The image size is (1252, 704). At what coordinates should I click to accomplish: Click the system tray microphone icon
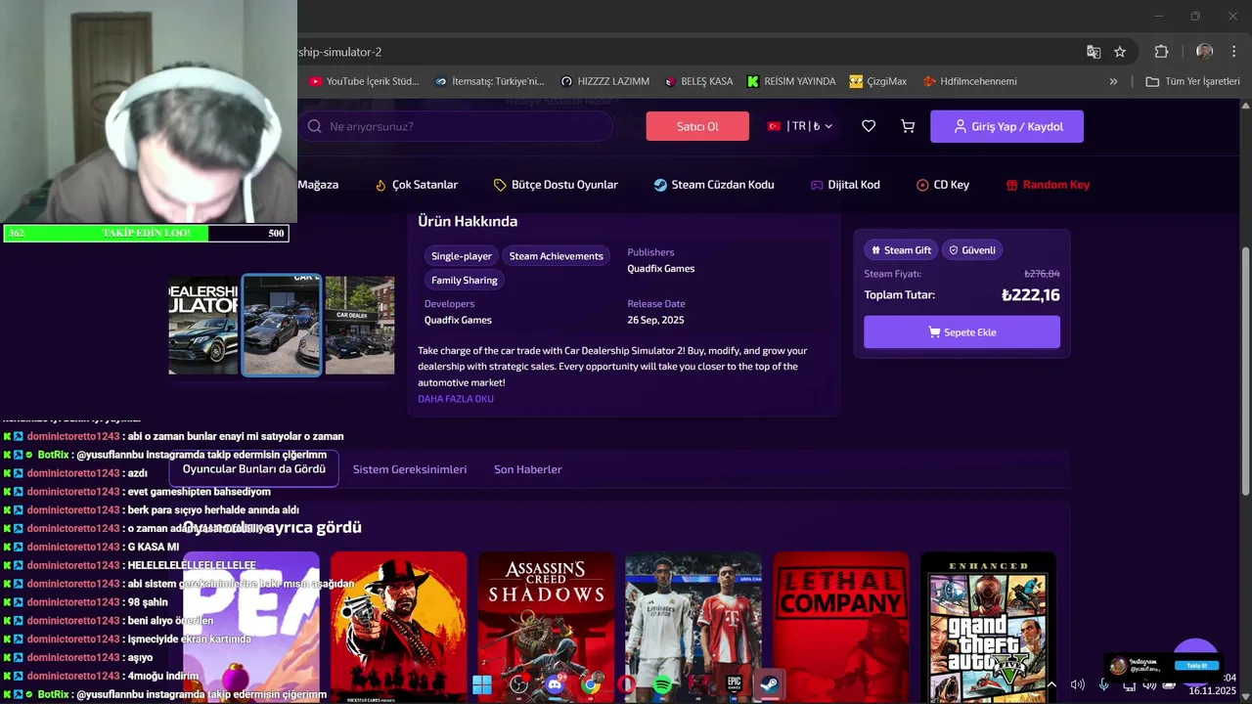tap(1103, 685)
